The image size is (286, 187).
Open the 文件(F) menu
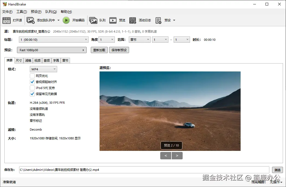tap(7, 12)
